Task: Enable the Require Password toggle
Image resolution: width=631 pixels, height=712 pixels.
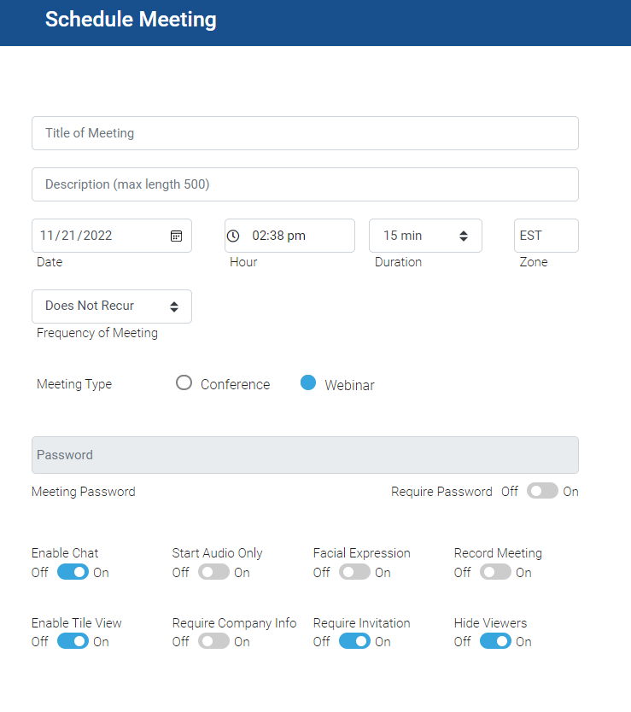Action: point(541,491)
